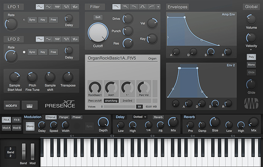Click the MOD/FX button
The image size is (263, 167).
(12, 106)
